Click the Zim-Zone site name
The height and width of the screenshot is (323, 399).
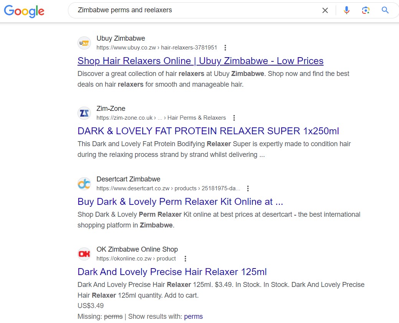pos(111,109)
